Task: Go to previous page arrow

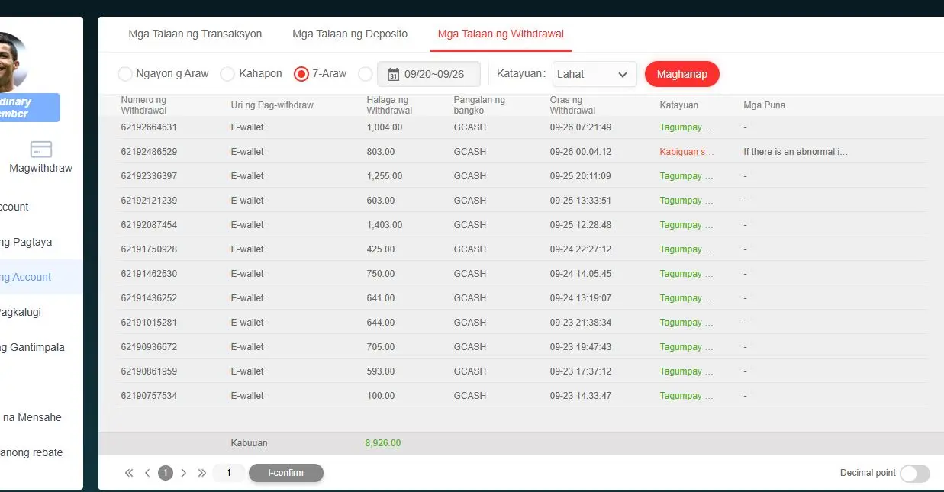Action: [147, 473]
